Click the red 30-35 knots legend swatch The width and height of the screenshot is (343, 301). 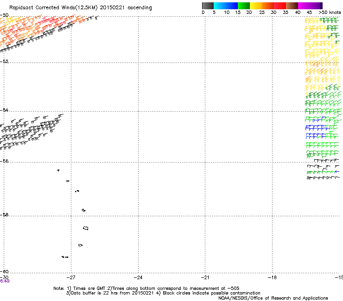[x=280, y=6]
